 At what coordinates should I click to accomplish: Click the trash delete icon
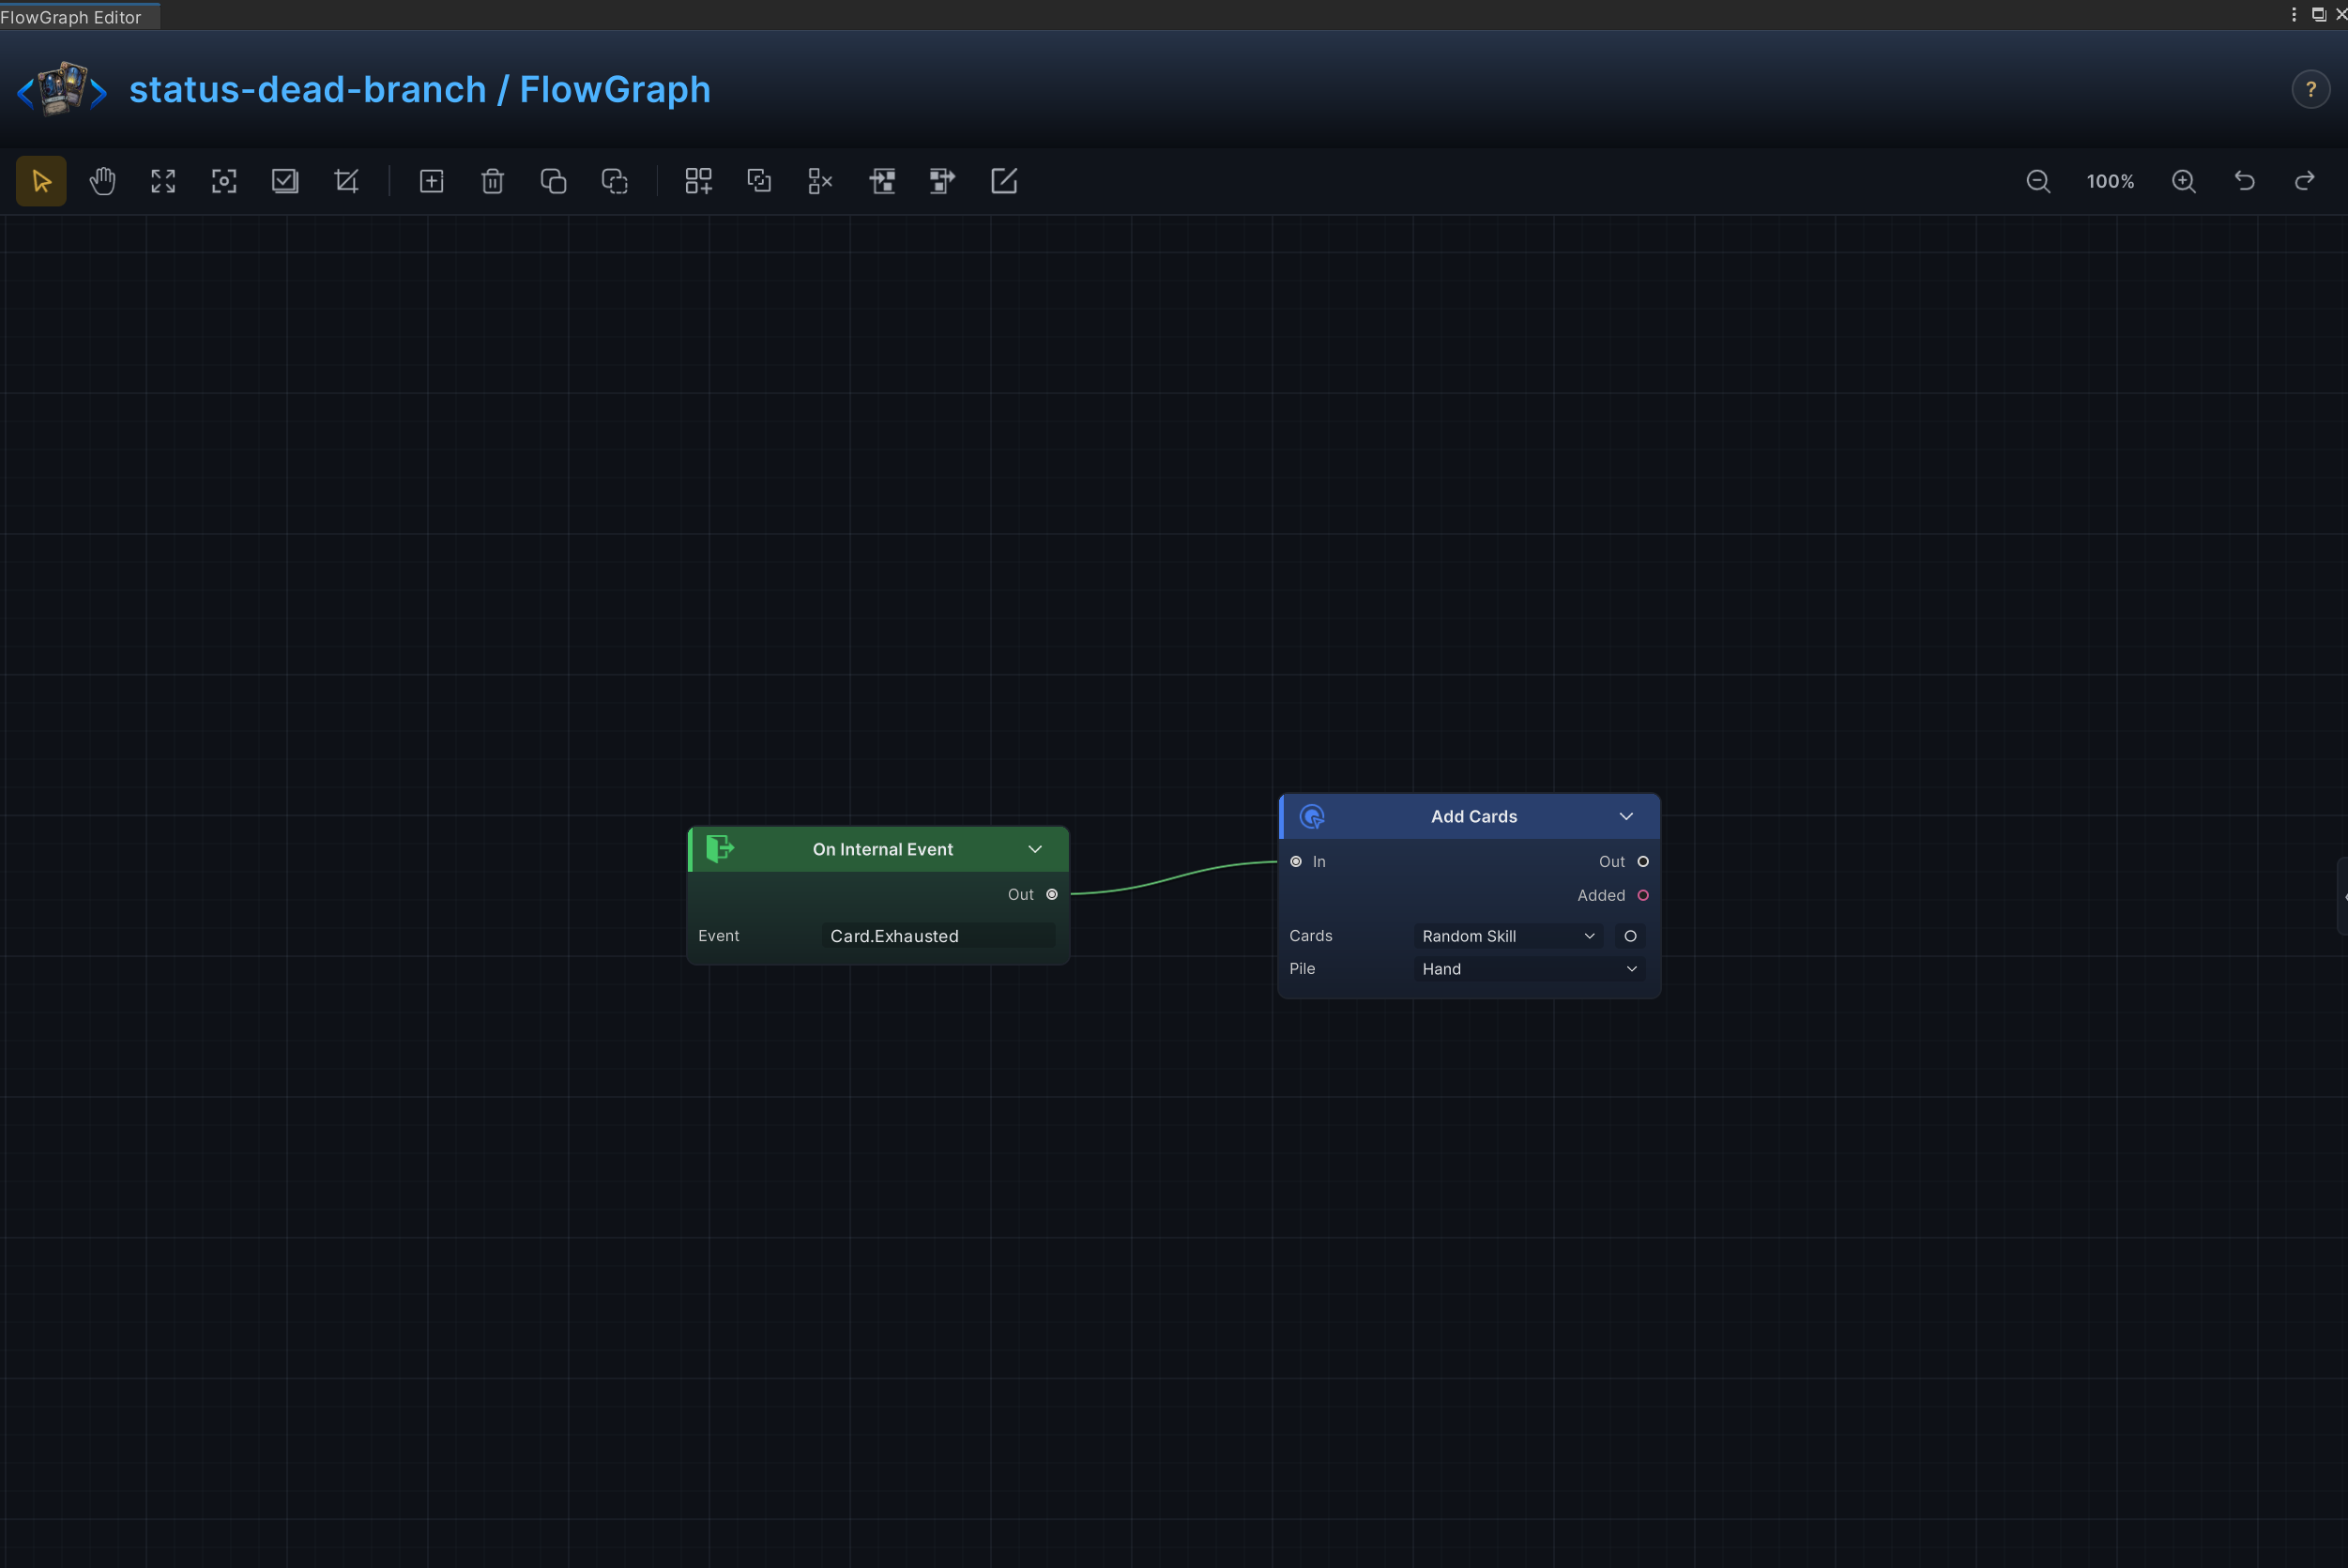coord(492,181)
